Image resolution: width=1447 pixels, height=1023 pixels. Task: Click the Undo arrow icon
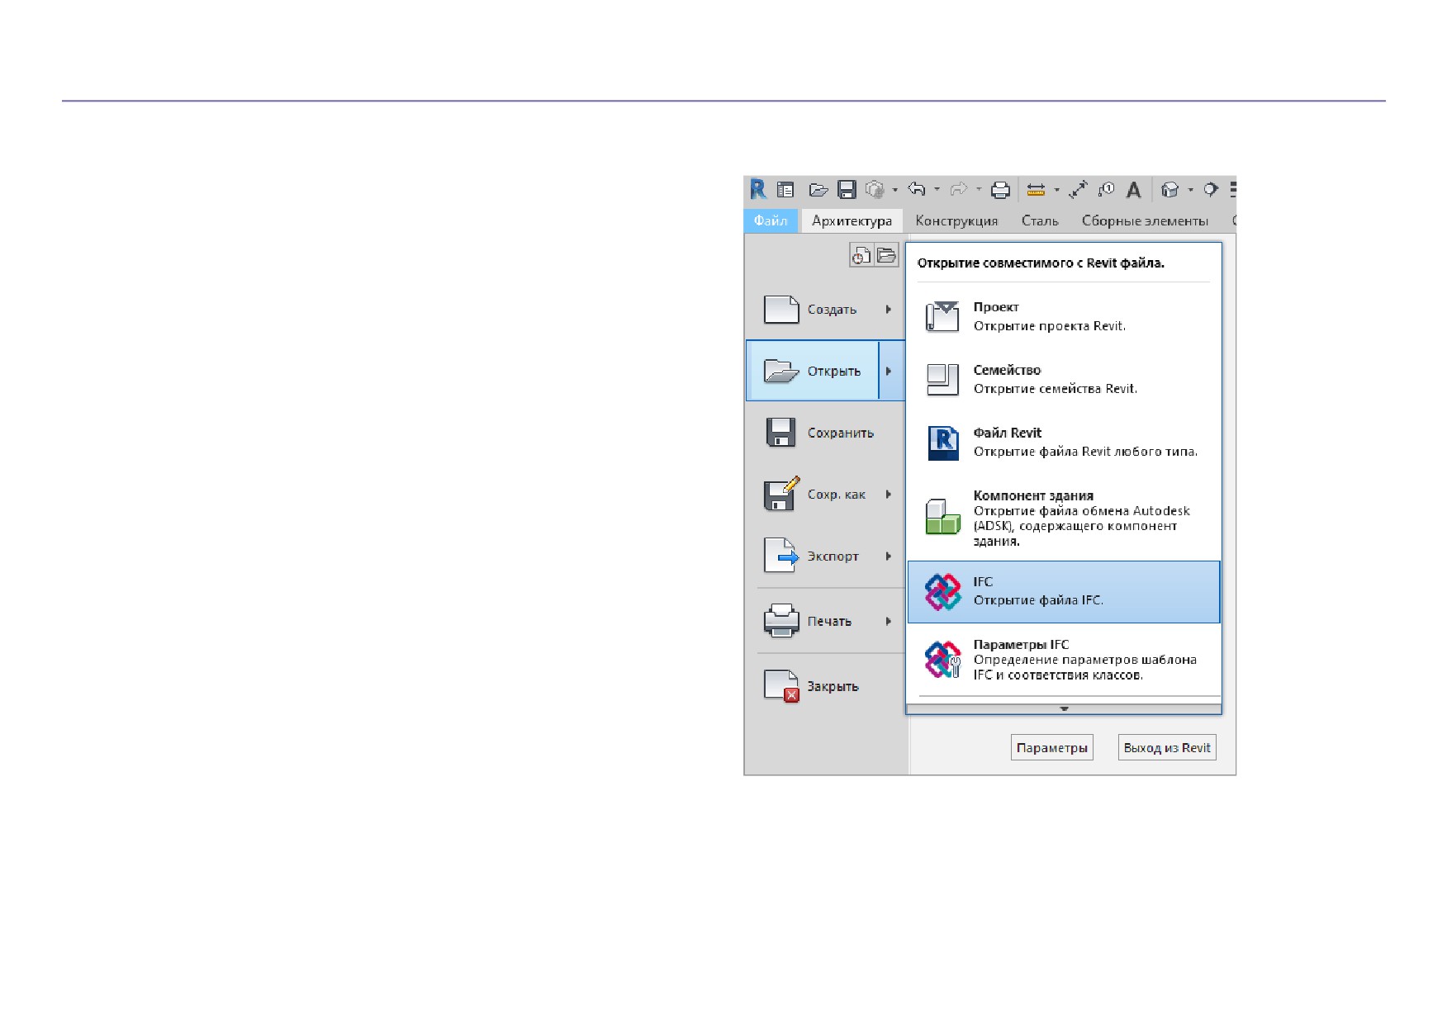coord(916,189)
